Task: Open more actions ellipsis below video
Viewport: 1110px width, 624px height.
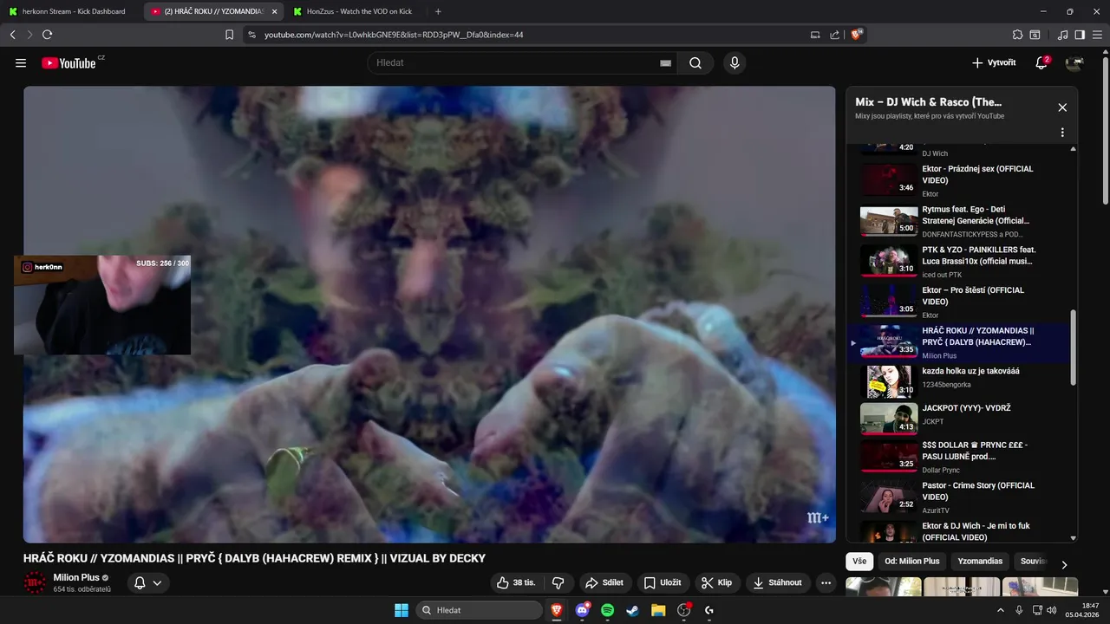Action: point(826,582)
